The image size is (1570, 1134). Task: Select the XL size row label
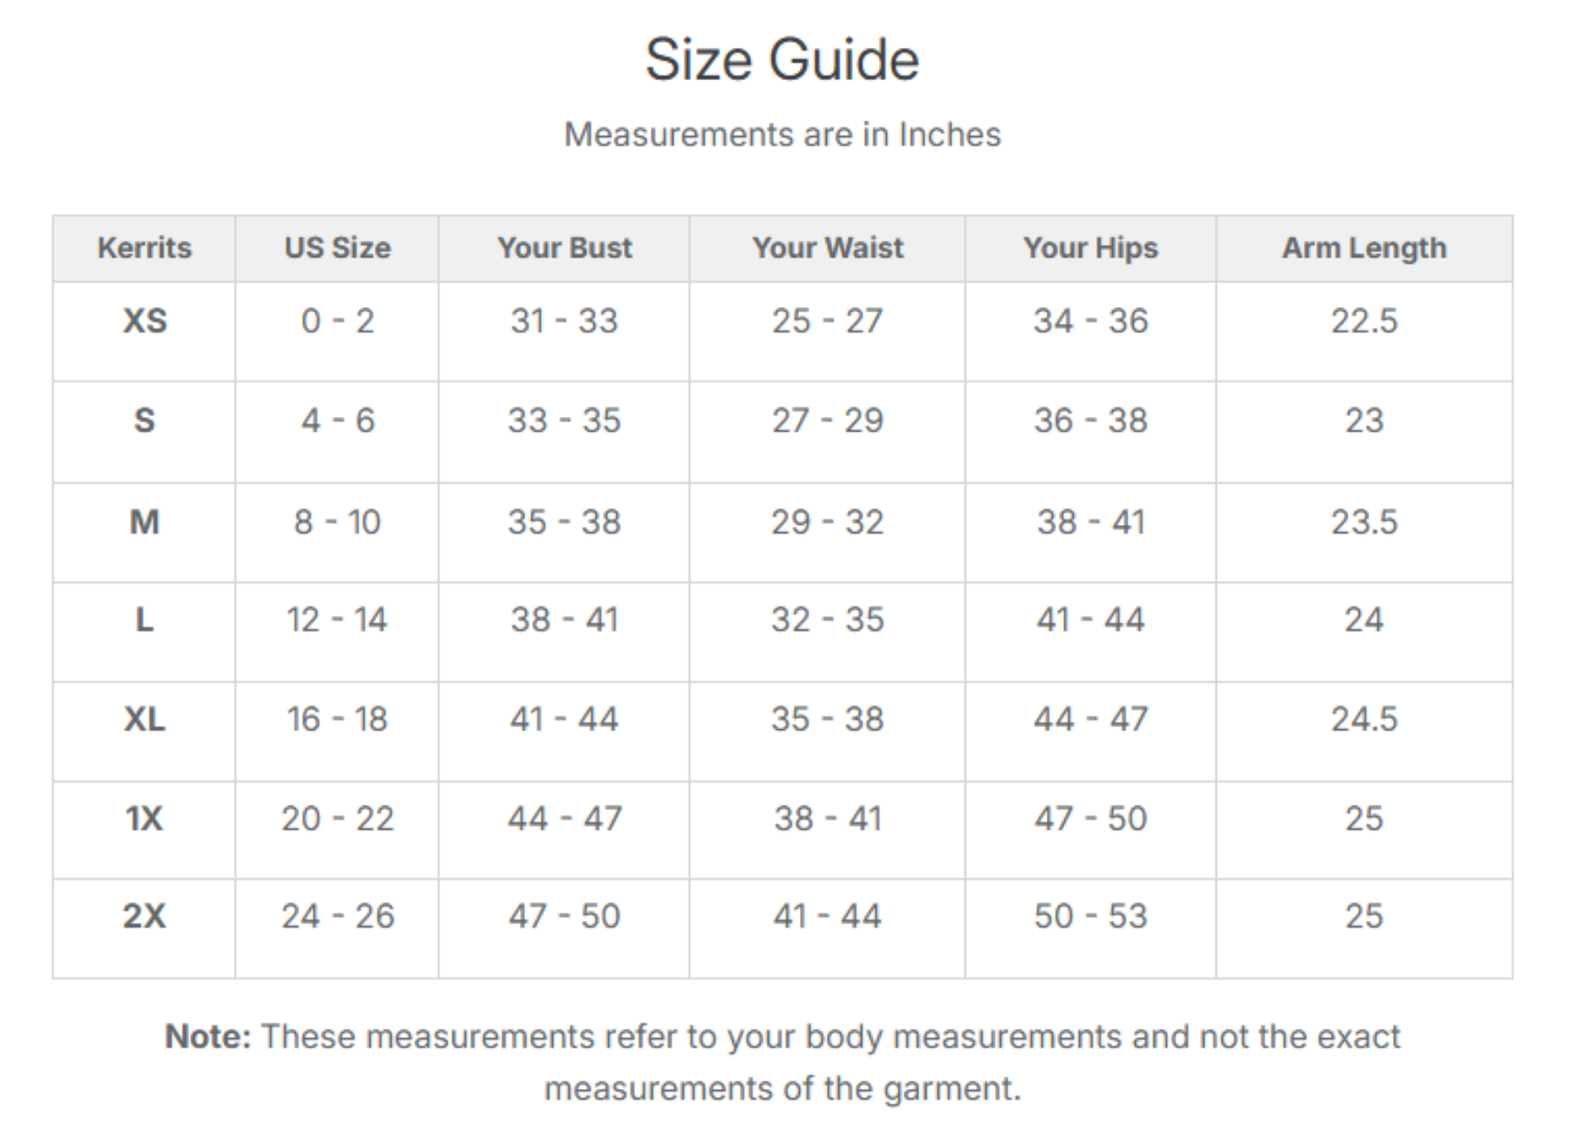pyautogui.click(x=144, y=719)
